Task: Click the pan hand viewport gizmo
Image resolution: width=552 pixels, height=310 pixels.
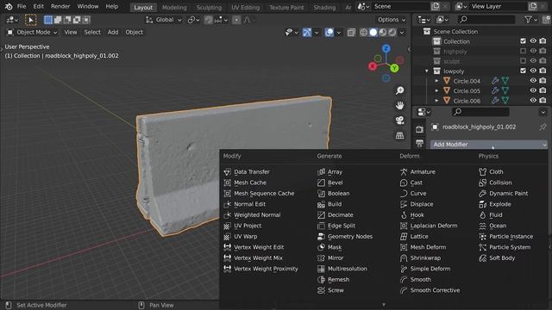Action: point(399,105)
